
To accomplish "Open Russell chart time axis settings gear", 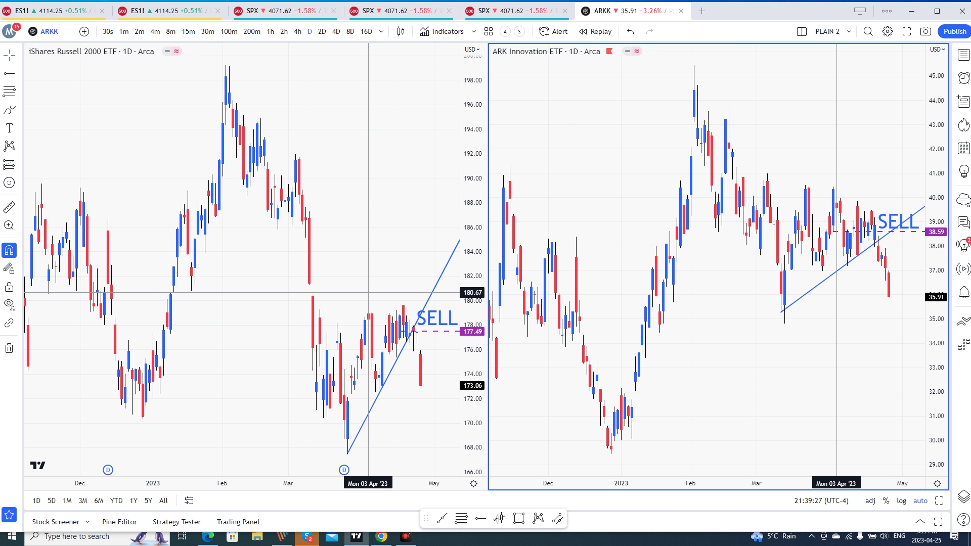I will pos(474,483).
